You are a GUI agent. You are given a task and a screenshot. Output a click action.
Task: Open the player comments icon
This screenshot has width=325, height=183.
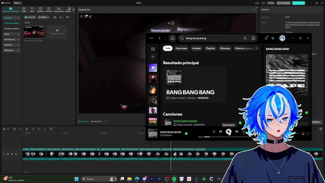pyautogui.click(x=86, y=16)
